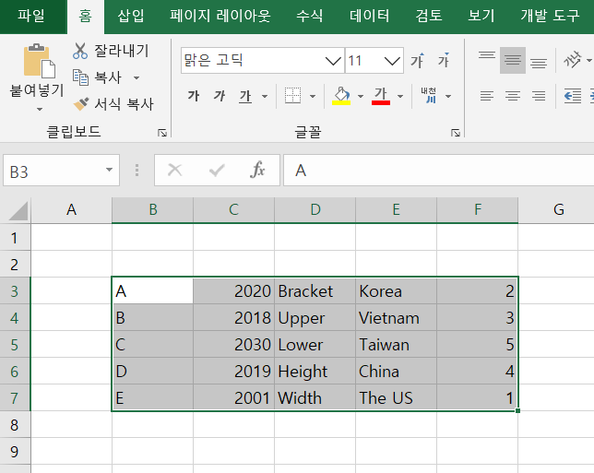This screenshot has height=473, width=594.
Task: Open the Name Box B3 dropdown
Action: pyautogui.click(x=109, y=170)
